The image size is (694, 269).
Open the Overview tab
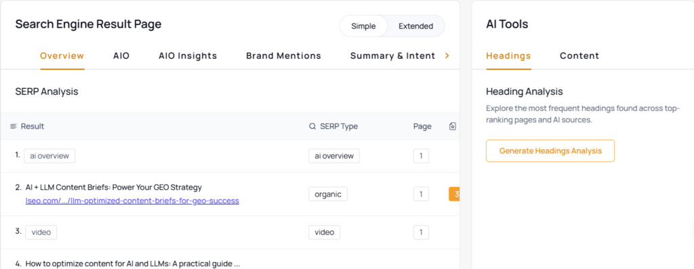point(62,56)
